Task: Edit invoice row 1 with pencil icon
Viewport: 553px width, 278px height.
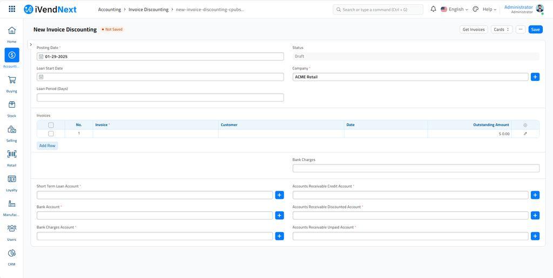Action: (525, 134)
